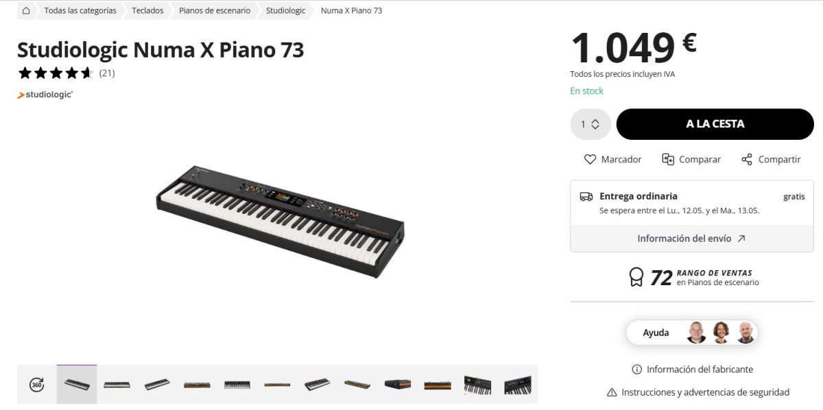The width and height of the screenshot is (823, 410).
Task: Open Información del fabricante info icon
Action: [636, 370]
